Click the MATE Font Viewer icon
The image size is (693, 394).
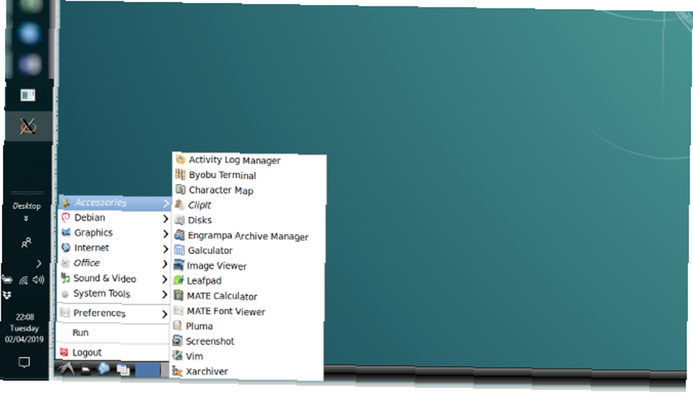click(x=178, y=310)
